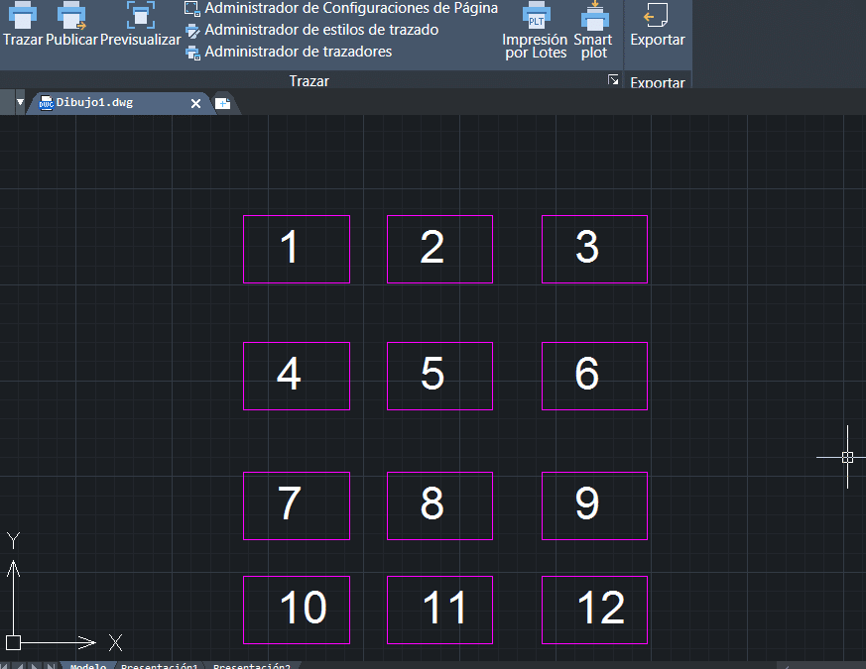Viewport: 866px width, 669px height.
Task: Open Administrador de trazadores
Action: tap(289, 52)
